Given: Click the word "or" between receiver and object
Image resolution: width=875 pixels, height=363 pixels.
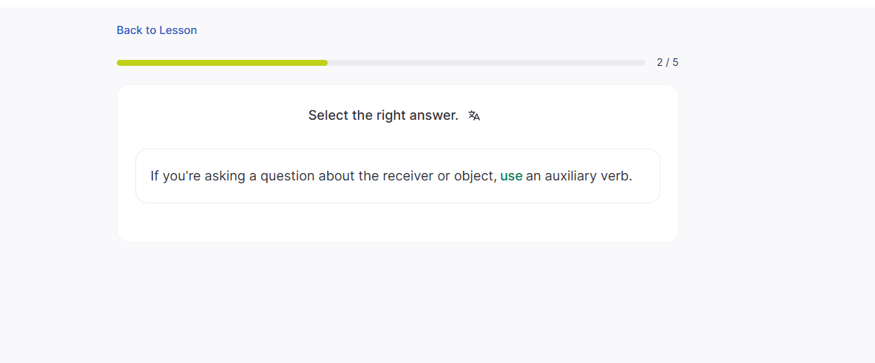Looking at the screenshot, I should 445,176.
